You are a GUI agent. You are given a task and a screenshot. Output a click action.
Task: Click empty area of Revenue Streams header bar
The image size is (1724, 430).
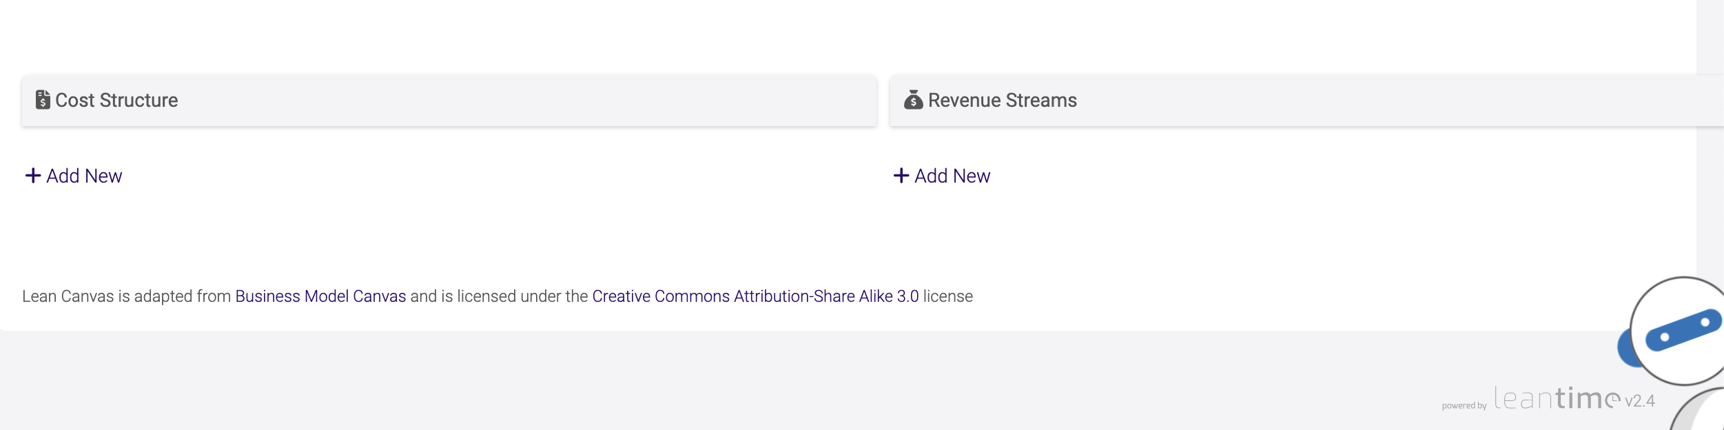point(1378,101)
